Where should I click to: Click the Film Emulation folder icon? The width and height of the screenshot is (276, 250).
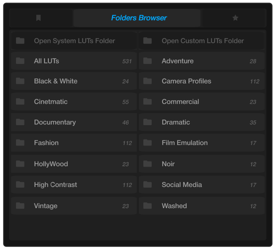point(147,142)
